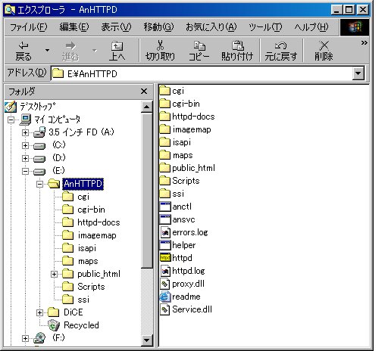Screen dimensions: 388x351
Task: Expand the 3.5 インチ FD (A:) drive
Action: point(25,132)
